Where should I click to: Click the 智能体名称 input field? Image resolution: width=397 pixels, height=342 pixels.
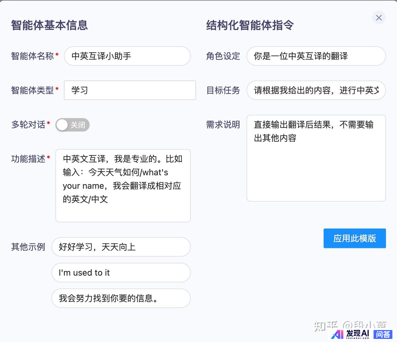pos(127,56)
